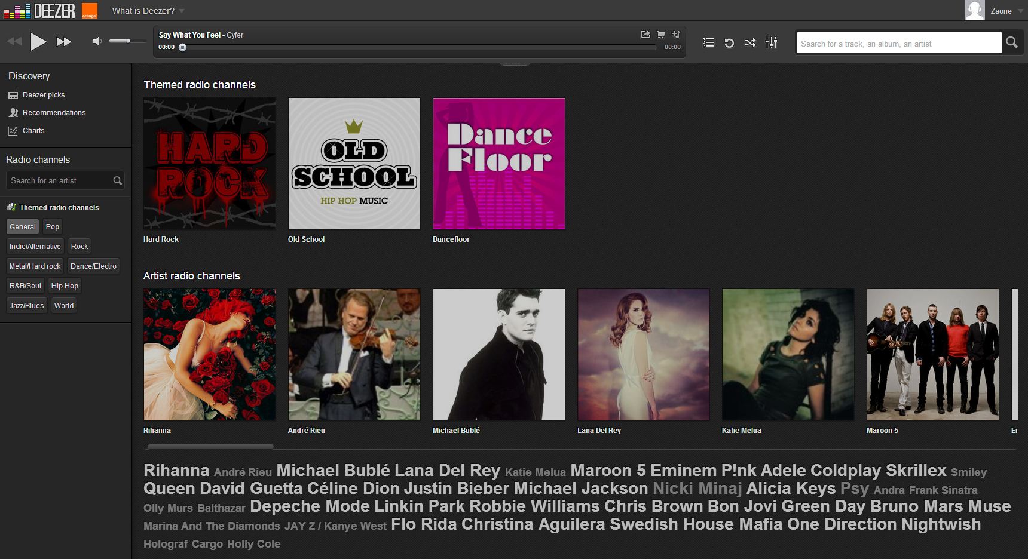
Task: Skip to the previous track
Action: click(x=14, y=41)
